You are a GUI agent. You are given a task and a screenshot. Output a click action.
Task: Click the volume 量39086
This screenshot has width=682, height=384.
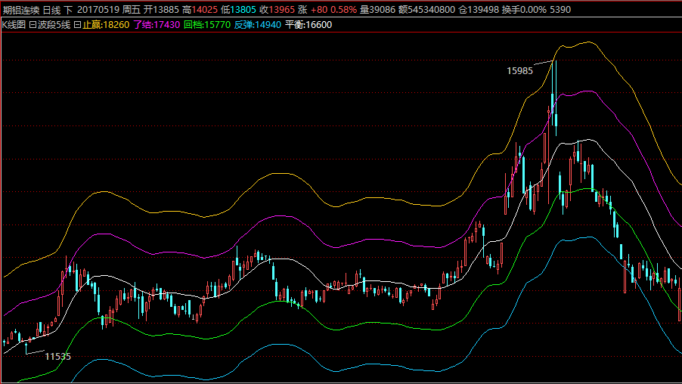click(377, 10)
